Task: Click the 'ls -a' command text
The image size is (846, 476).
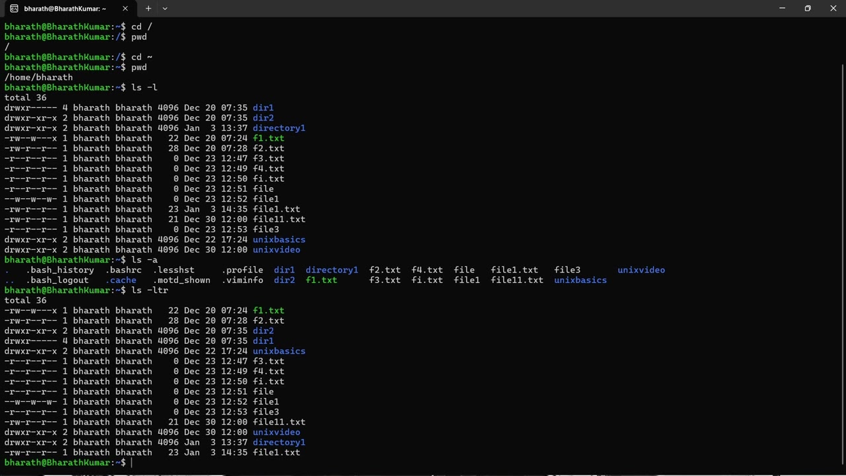Action: pyautogui.click(x=144, y=260)
